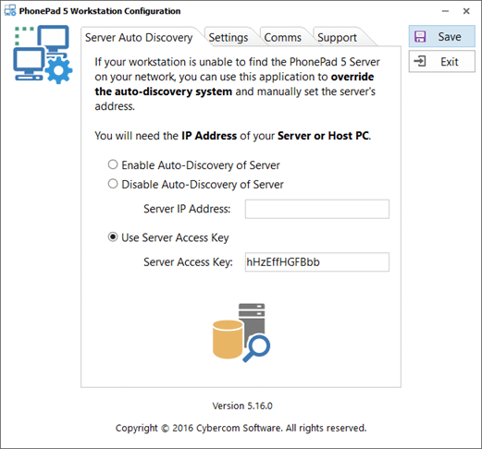Click the Exit button
Viewport: 482px width, 449px height.
442,61
